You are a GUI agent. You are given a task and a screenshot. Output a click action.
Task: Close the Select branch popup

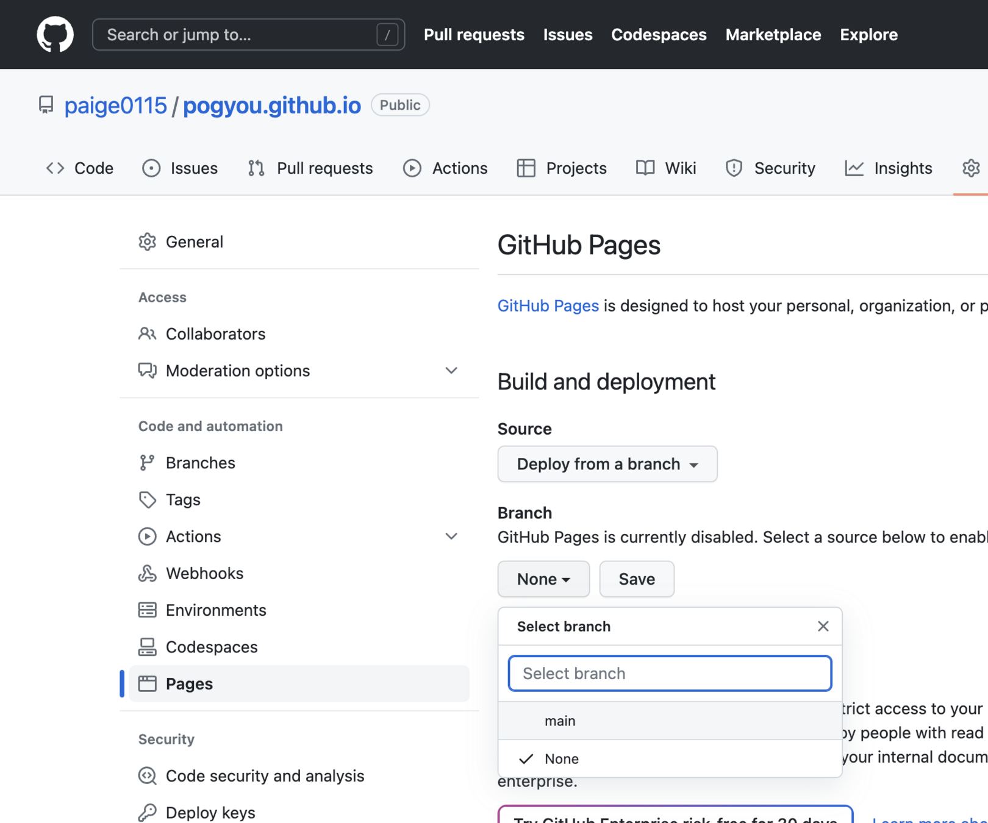823,626
